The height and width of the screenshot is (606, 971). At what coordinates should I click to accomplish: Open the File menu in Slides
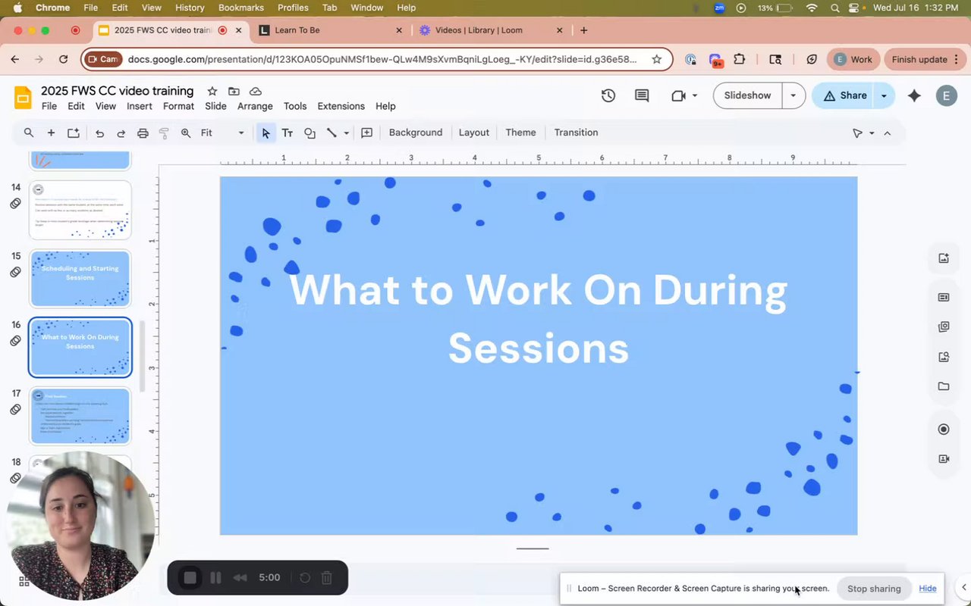point(49,106)
